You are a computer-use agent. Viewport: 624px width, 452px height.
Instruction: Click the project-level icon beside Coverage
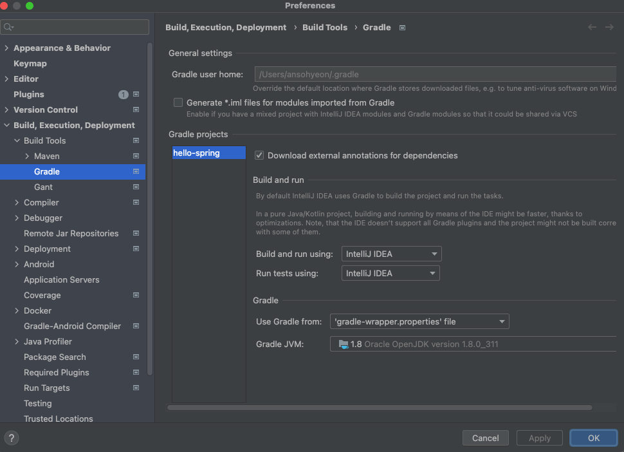[136, 295]
